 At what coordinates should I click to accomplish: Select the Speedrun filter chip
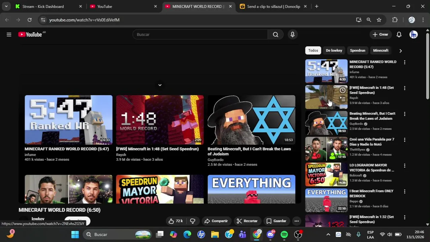[357, 50]
